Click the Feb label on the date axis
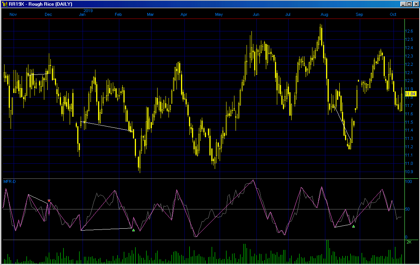 point(118,14)
